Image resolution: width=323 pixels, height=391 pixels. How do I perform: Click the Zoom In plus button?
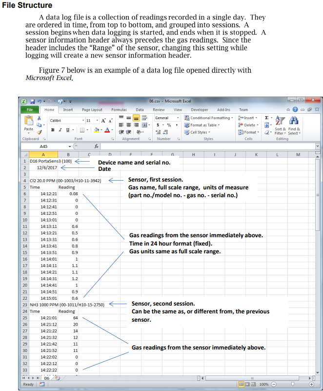311,384
